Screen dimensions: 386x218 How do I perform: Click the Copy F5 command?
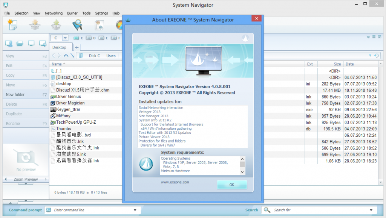click(x=26, y=76)
